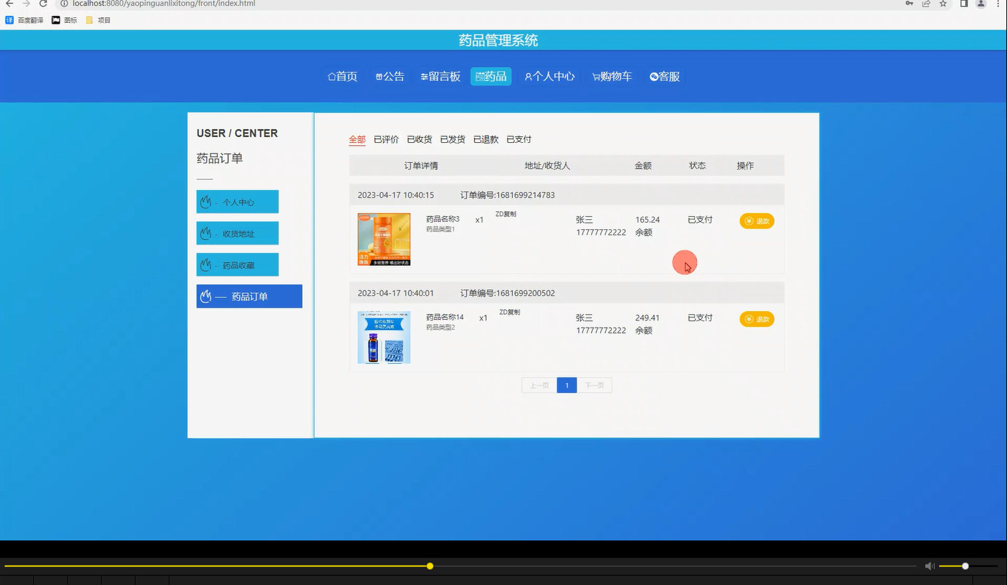1007x585 pixels.
Task: Select the 留言板 message board icon
Action: [425, 76]
